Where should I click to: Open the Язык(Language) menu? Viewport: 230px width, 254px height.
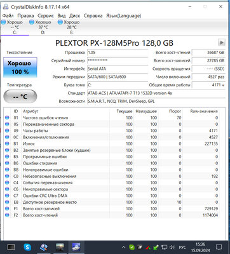tap(123, 16)
